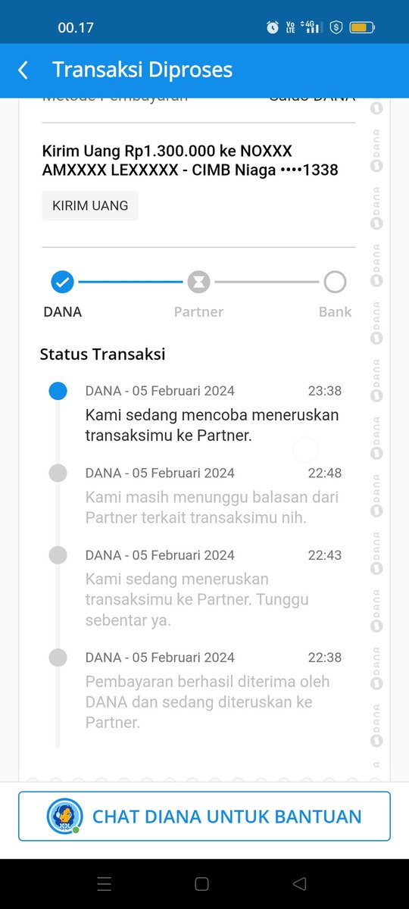409x909 pixels.
Task: Tap the KIRIM UANG button
Action: coord(90,205)
